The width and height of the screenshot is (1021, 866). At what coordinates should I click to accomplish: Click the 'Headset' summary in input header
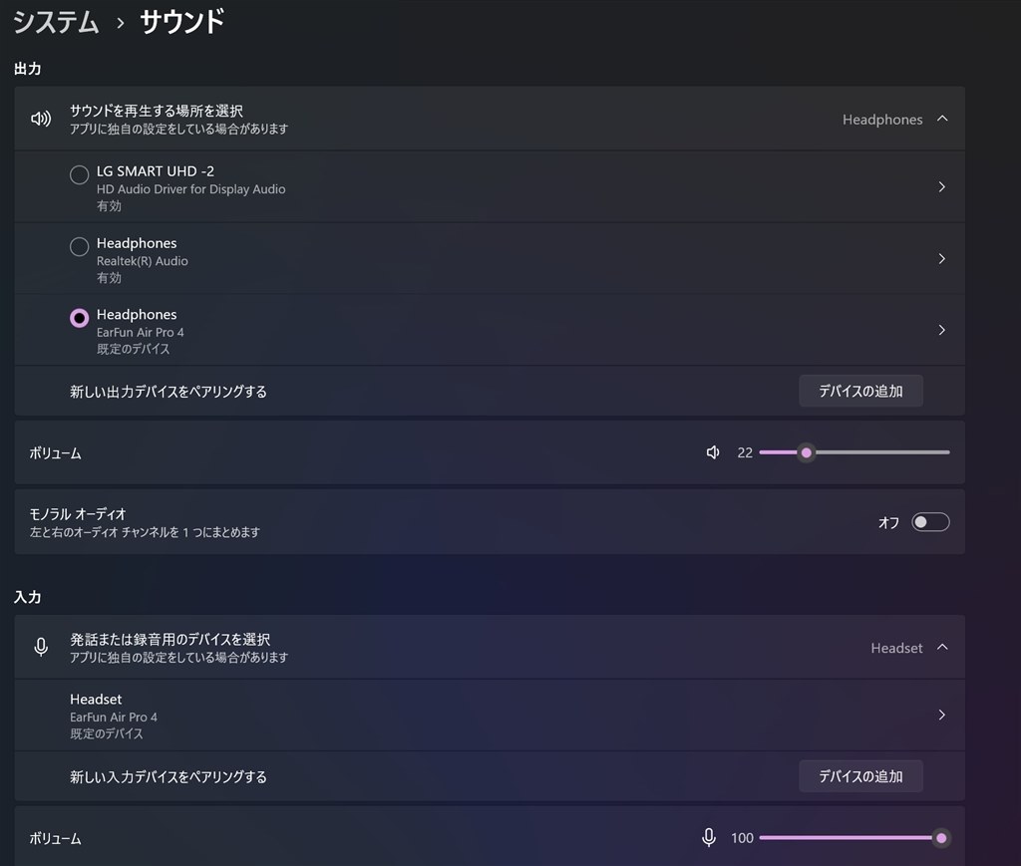(896, 648)
